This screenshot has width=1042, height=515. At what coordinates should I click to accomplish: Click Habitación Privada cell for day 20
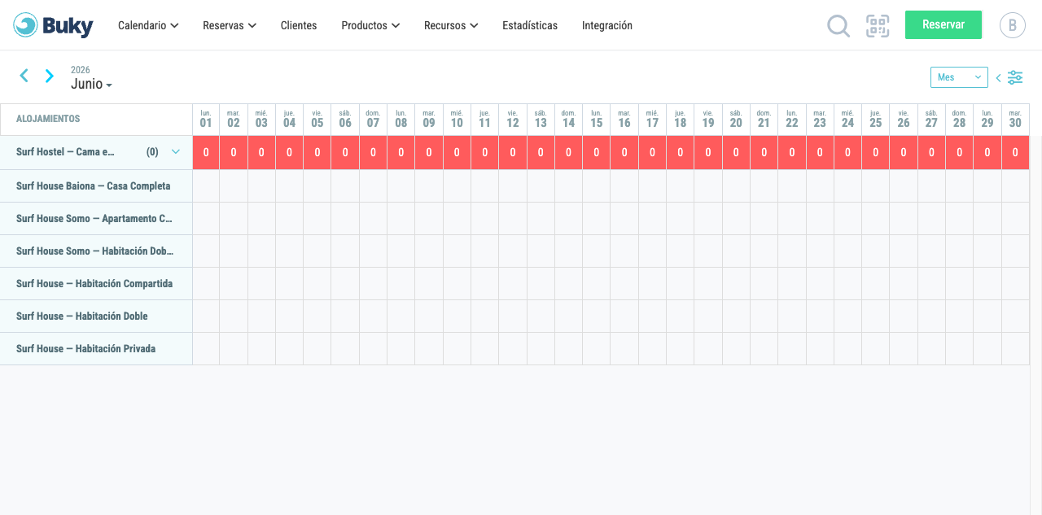coord(736,348)
